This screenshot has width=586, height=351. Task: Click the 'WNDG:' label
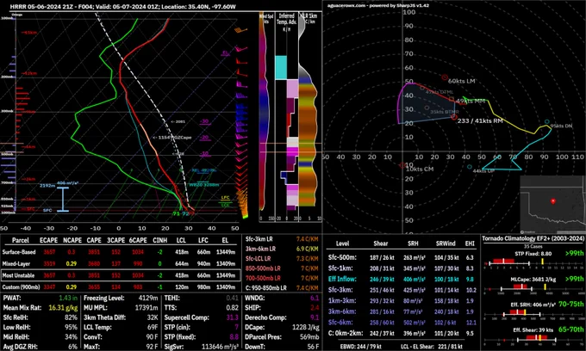tap(255, 298)
